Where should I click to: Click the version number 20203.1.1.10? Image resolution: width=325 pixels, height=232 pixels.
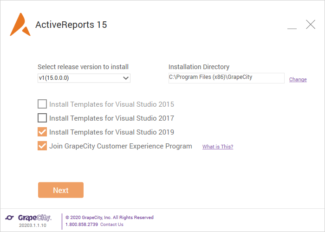pos(32,225)
